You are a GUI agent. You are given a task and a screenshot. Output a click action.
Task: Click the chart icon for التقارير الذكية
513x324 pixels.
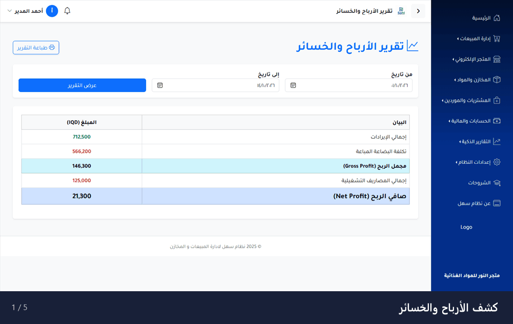[497, 141]
